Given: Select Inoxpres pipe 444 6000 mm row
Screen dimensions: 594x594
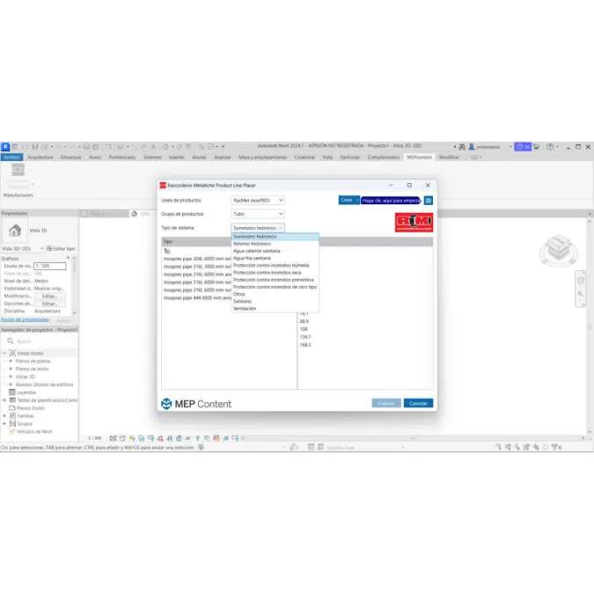Looking at the screenshot, I should [197, 298].
